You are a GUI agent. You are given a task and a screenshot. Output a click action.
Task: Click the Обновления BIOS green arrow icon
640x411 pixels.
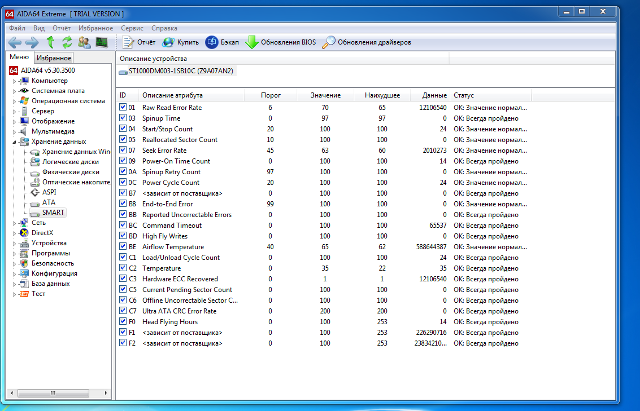(x=252, y=42)
